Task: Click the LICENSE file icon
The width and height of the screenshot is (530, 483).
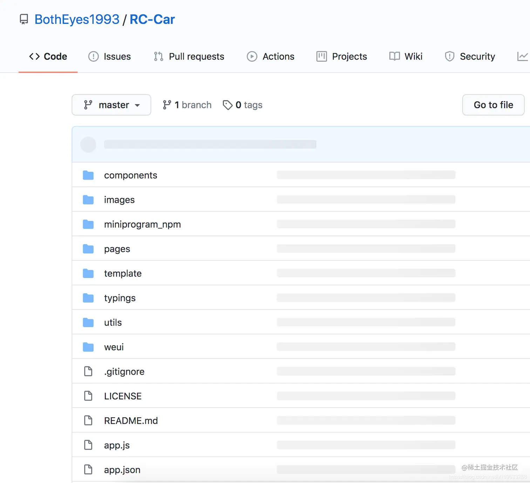Action: [x=88, y=396]
